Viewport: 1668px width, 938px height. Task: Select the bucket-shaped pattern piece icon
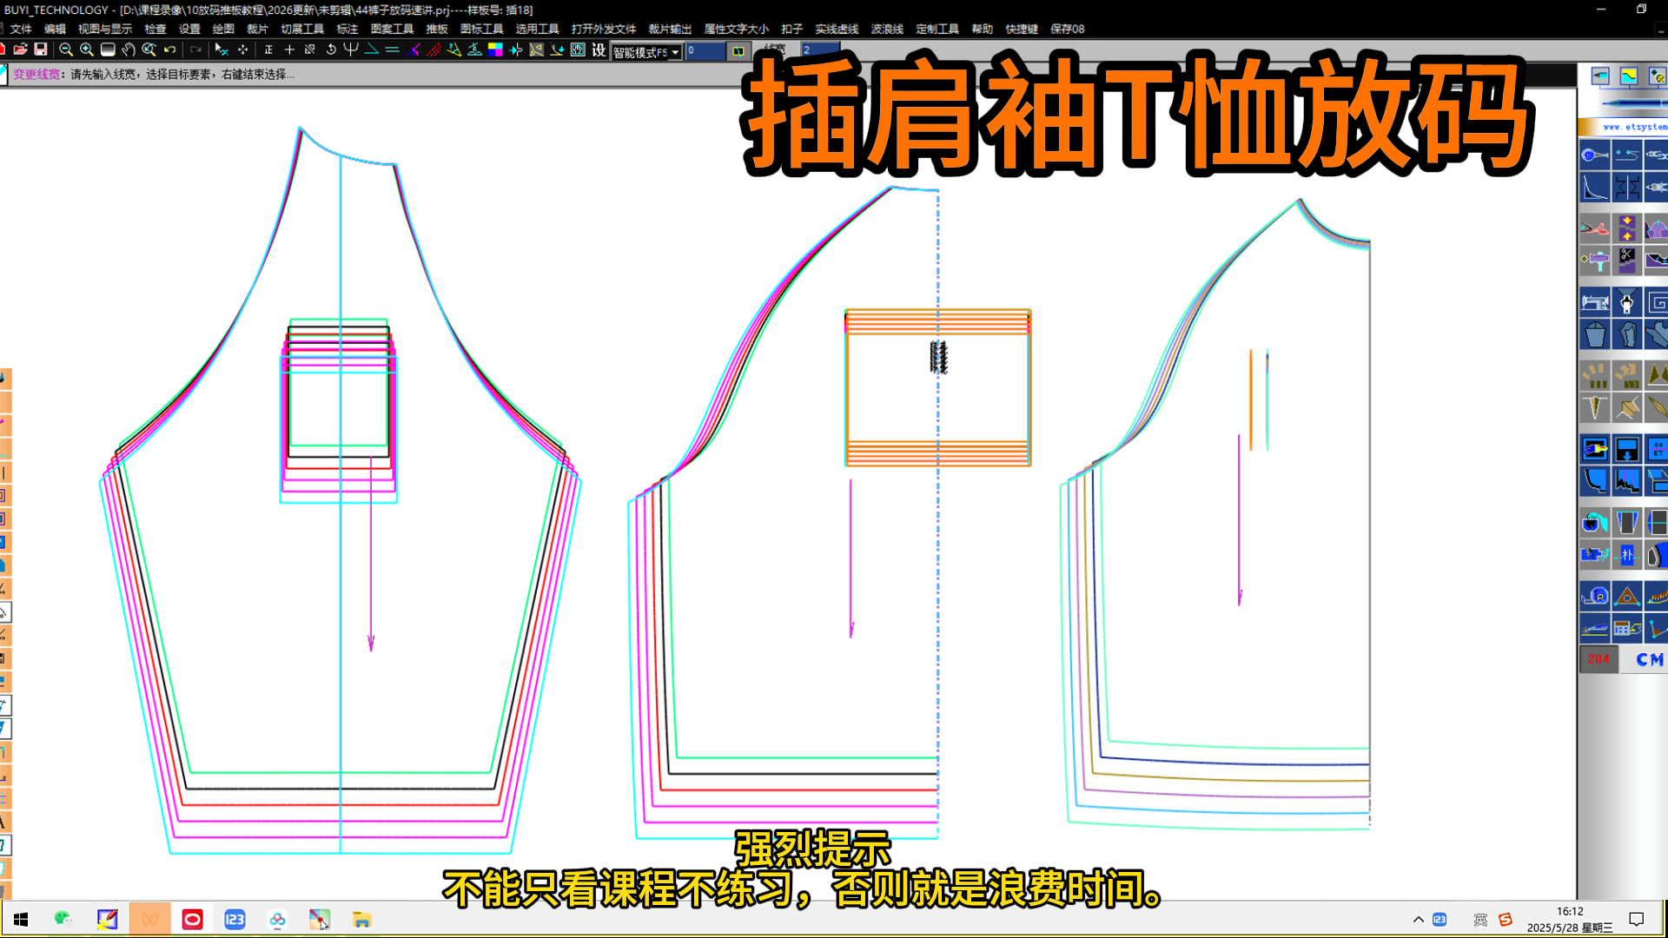1596,335
